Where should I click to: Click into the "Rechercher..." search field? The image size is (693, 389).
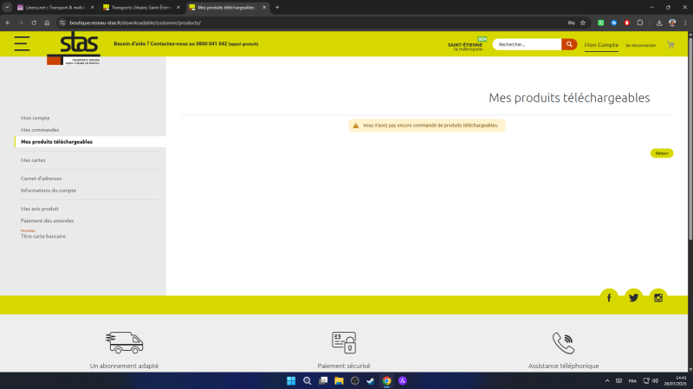527,44
